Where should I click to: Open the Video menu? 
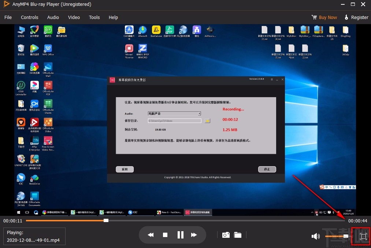[74, 17]
